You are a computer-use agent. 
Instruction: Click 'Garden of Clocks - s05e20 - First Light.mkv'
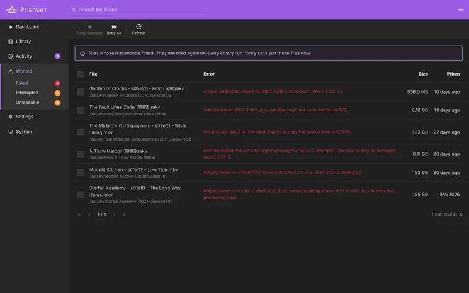[137, 89]
